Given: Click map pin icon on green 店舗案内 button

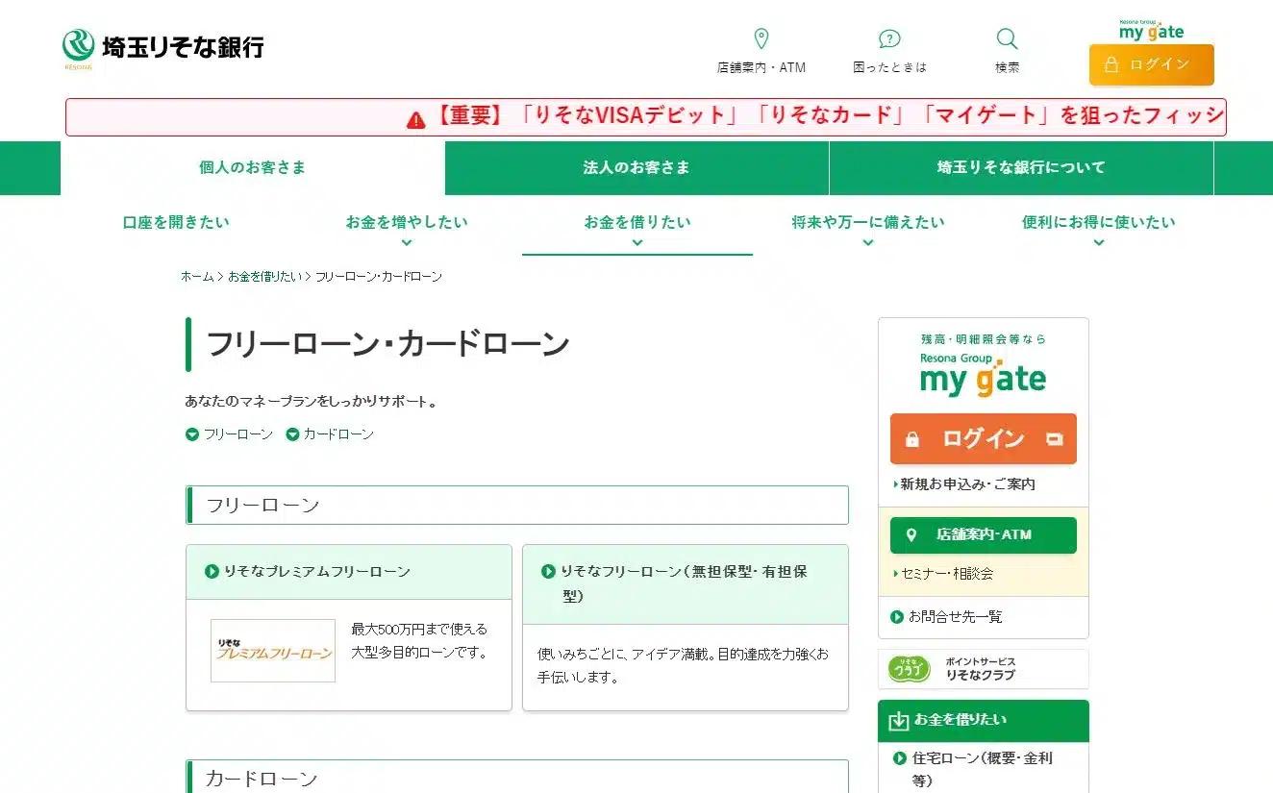Looking at the screenshot, I should pos(912,534).
